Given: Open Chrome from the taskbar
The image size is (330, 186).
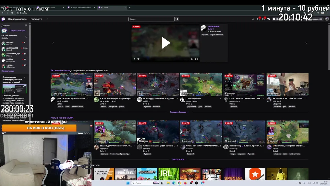Looking at the screenshot, I should click(x=179, y=183).
